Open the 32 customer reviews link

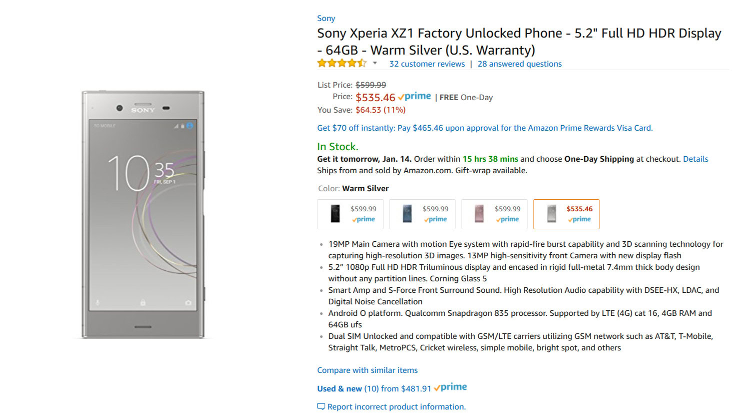[427, 64]
